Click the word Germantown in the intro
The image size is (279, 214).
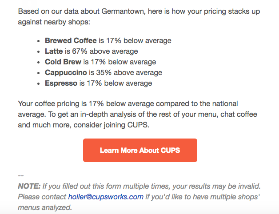(124, 12)
